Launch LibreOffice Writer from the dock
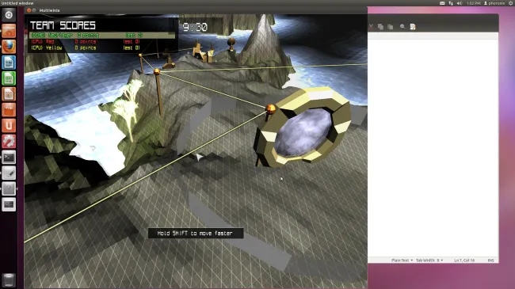The width and height of the screenshot is (515, 289). [9, 63]
